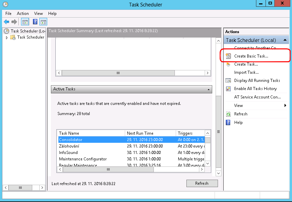The width and height of the screenshot is (292, 202).
Task: Toggle the Show/Hide Action Pane icon
Action: (43, 22)
